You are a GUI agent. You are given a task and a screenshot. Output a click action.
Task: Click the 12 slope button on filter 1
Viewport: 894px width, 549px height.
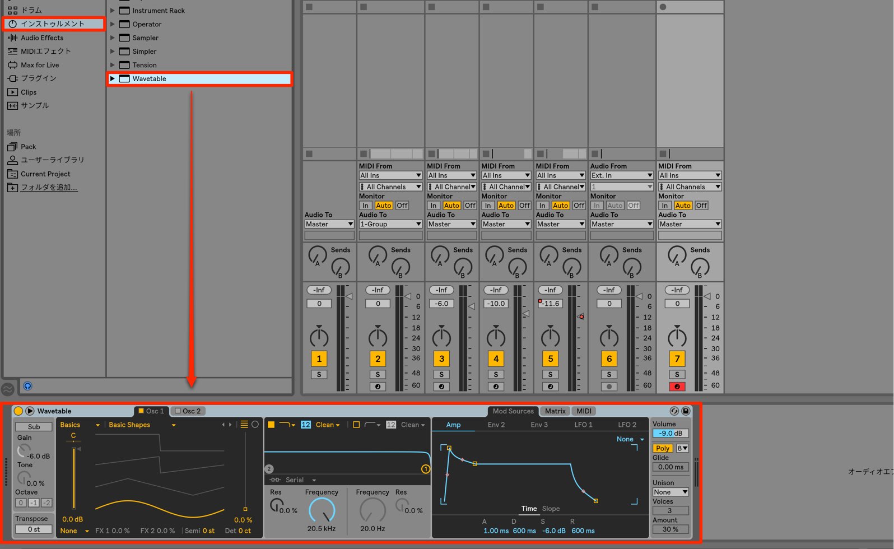306,425
